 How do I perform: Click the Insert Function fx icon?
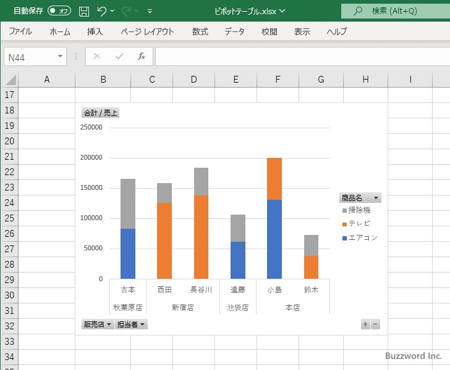142,56
